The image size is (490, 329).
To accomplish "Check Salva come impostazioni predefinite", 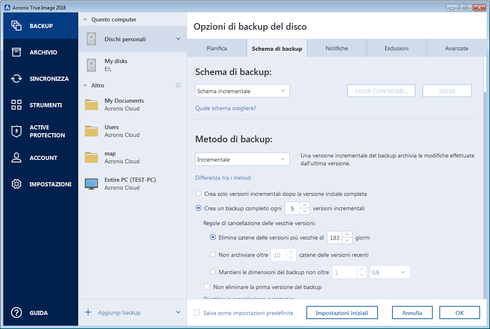I will coord(197,313).
